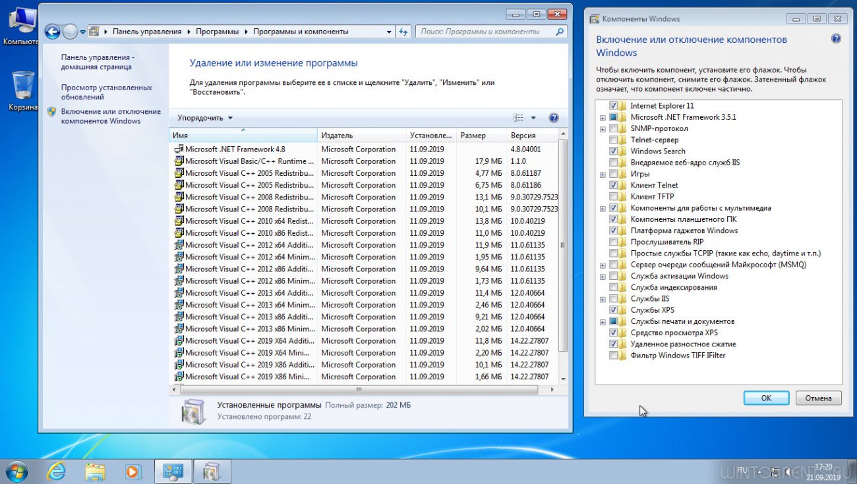Click the view mode icon in the toolbar

point(518,118)
